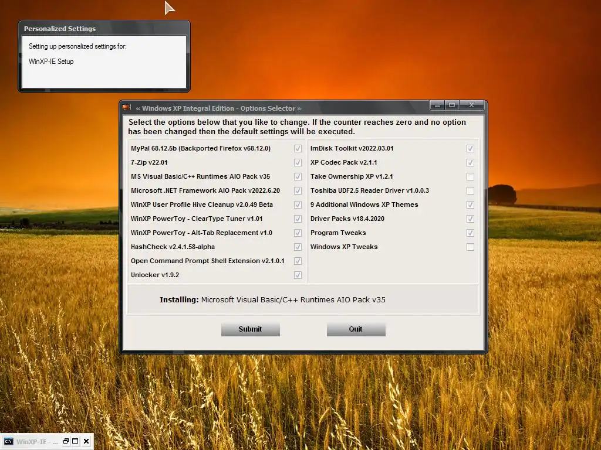Click the Options Selector window title text
Image resolution: width=601 pixels, height=450 pixels.
coord(218,108)
